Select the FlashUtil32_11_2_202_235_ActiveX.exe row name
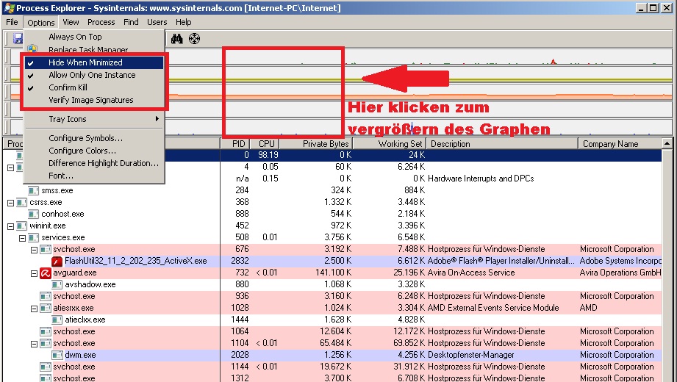 point(135,261)
